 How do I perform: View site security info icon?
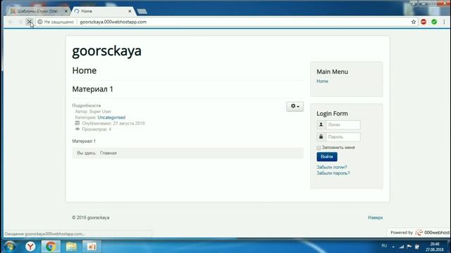coord(40,22)
